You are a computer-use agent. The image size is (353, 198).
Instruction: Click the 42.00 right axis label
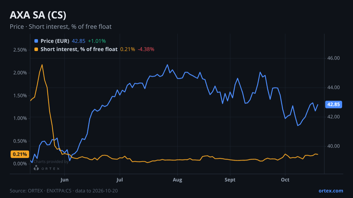click(334, 117)
